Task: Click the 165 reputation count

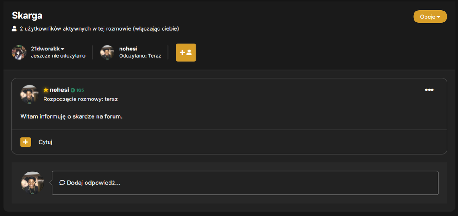Action: coord(80,90)
